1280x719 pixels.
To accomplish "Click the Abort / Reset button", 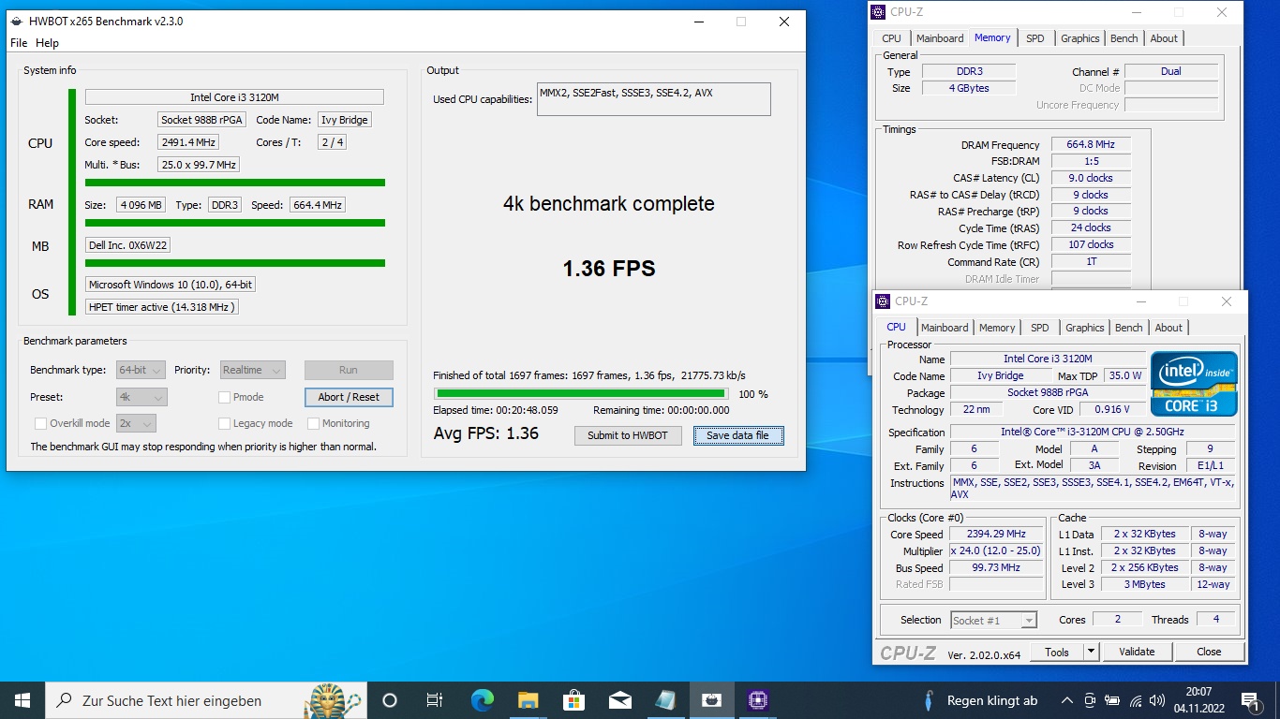I will 349,397.
